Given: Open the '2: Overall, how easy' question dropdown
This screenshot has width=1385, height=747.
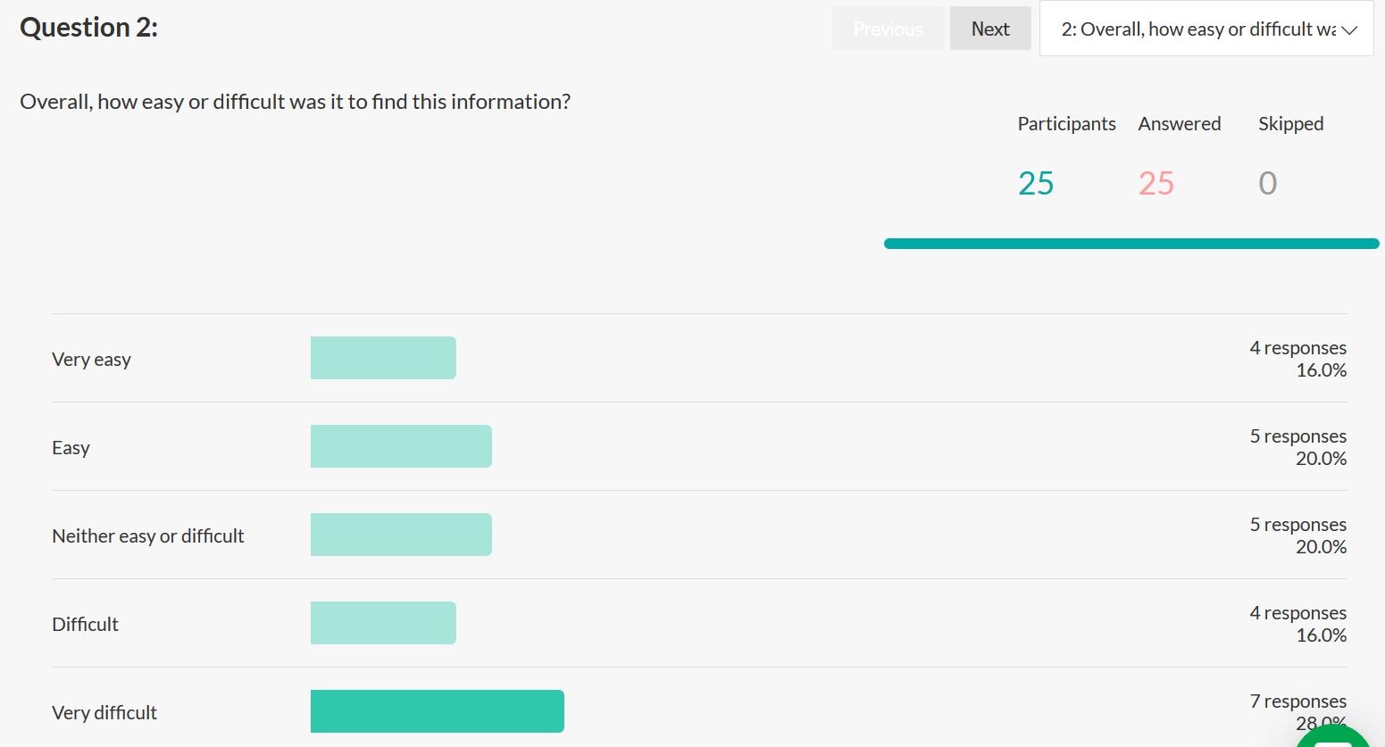Looking at the screenshot, I should coord(1206,29).
